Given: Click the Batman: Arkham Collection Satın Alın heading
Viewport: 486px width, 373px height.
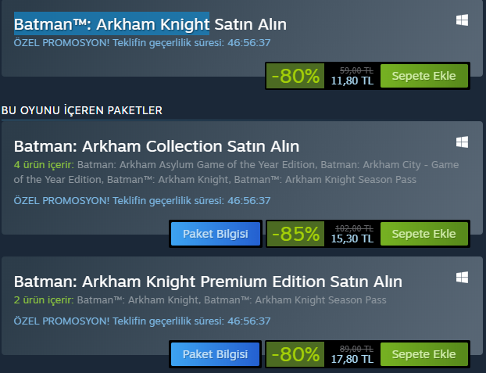Looking at the screenshot, I should (x=156, y=146).
